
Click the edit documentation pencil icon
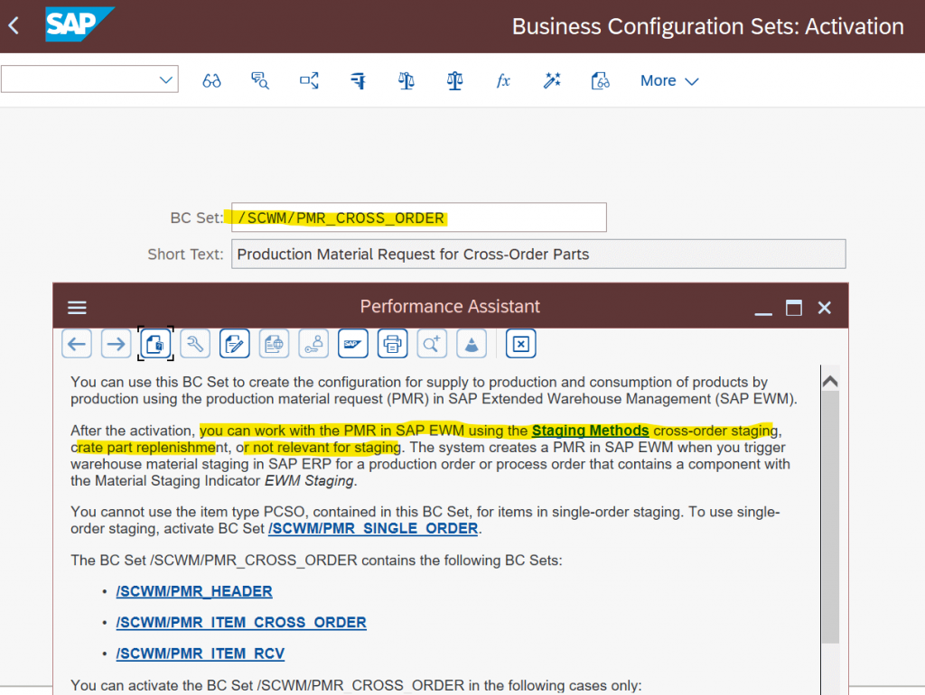pyautogui.click(x=235, y=344)
